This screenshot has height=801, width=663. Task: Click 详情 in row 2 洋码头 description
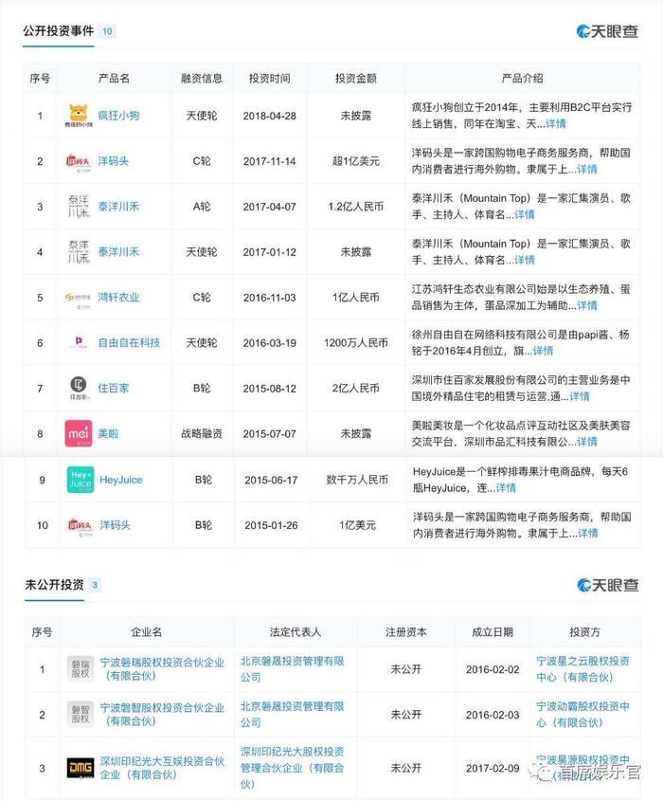pyautogui.click(x=587, y=169)
